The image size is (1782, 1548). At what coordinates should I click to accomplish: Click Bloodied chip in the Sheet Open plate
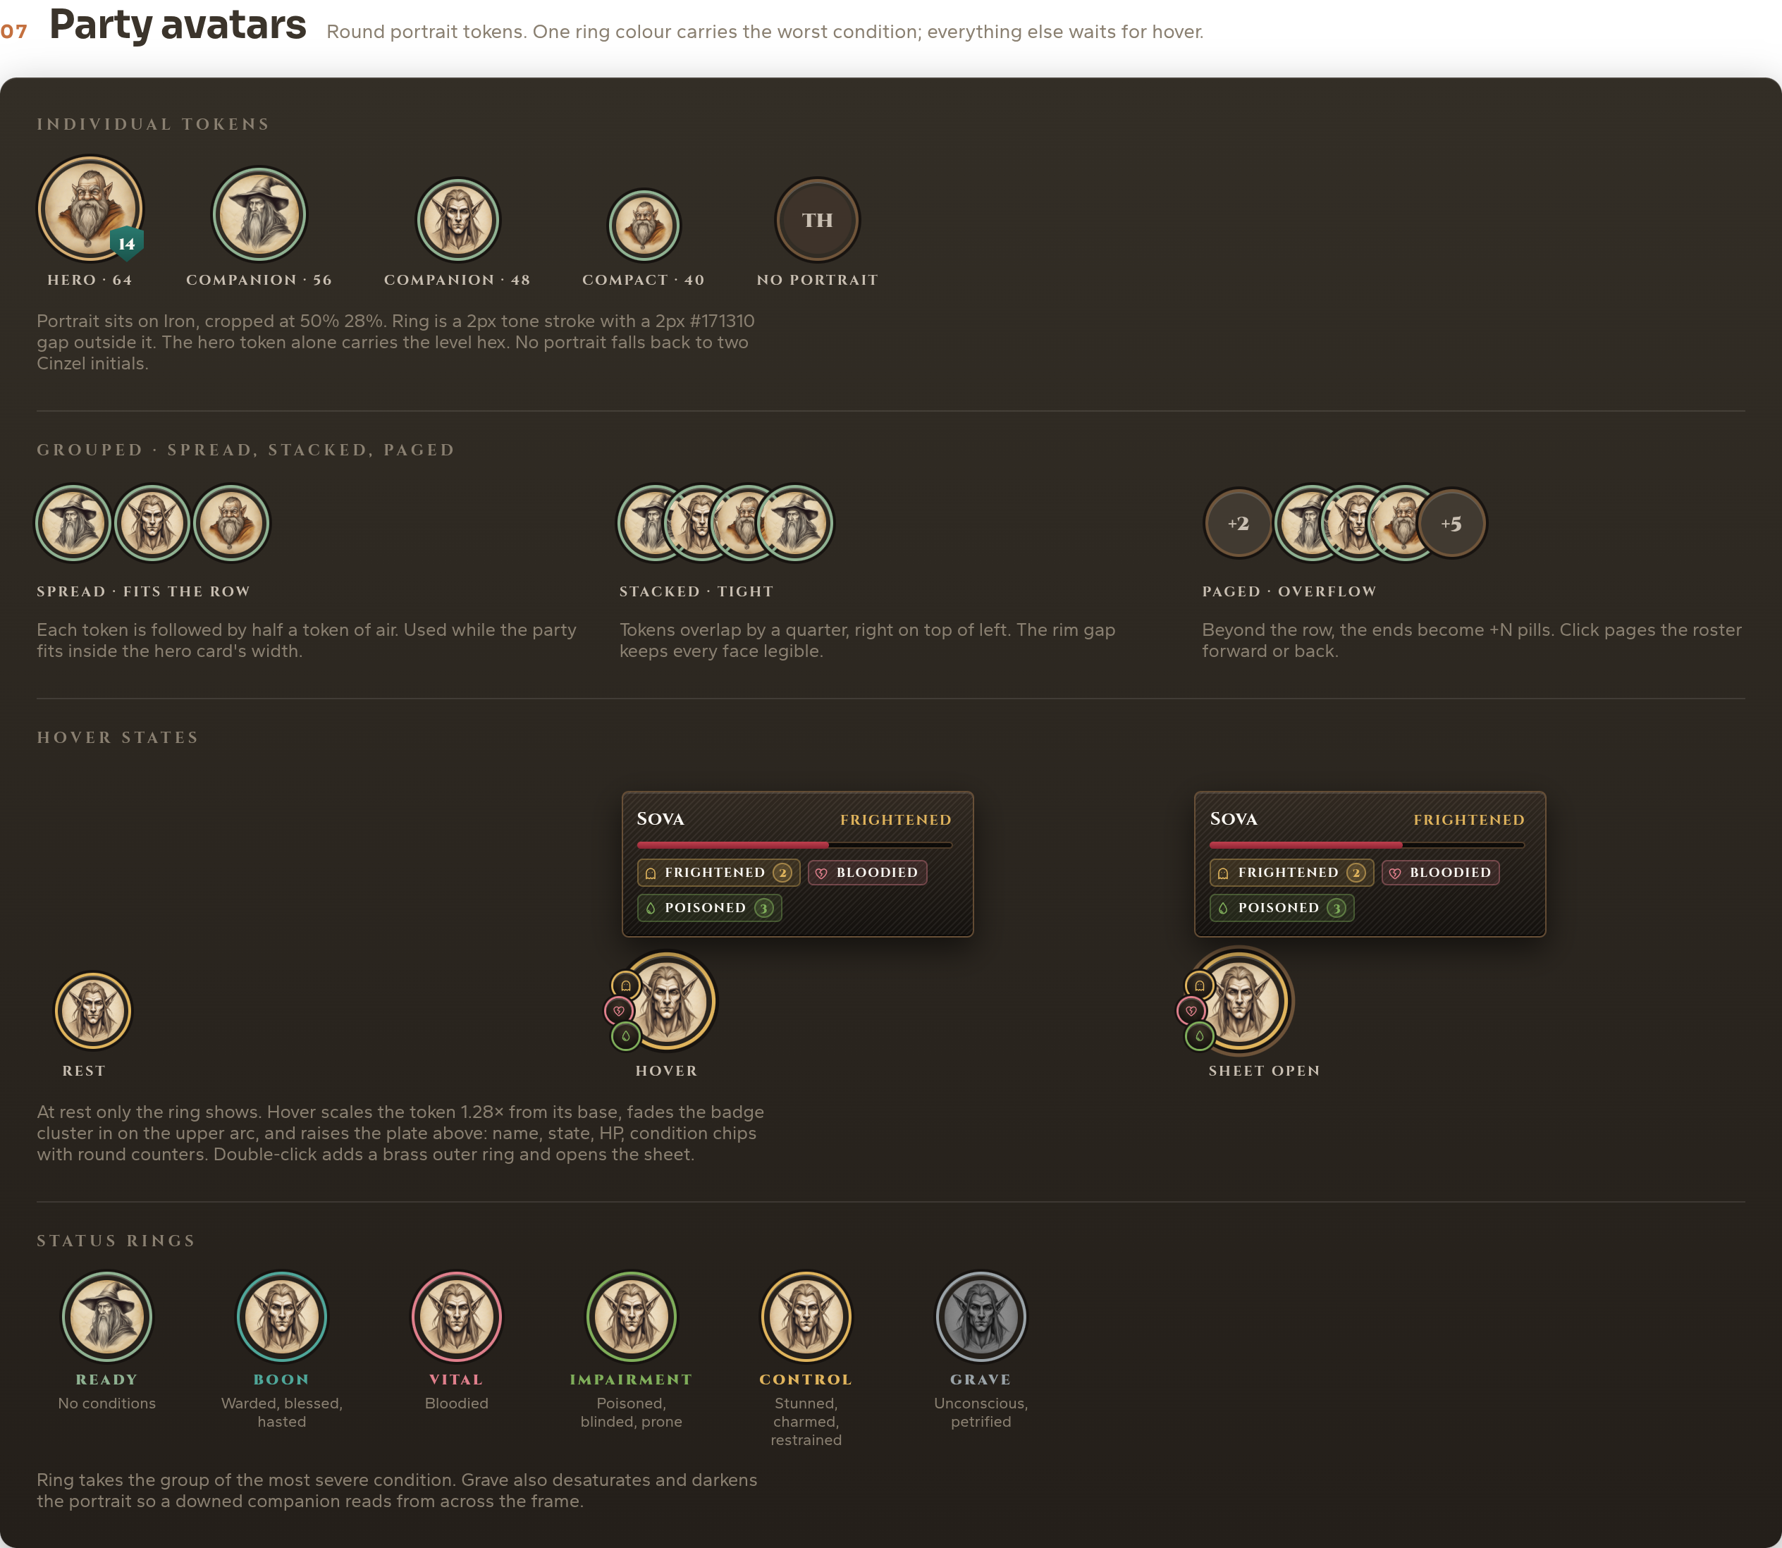(x=1440, y=873)
